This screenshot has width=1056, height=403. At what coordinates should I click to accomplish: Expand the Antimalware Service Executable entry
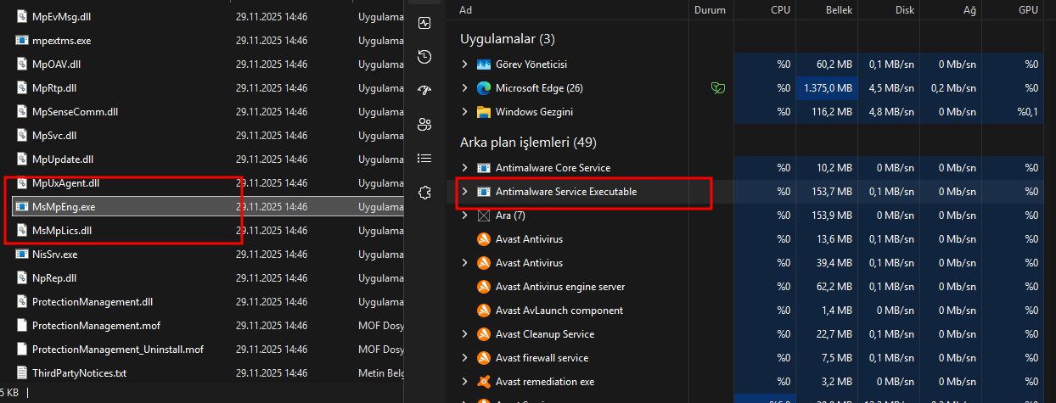[x=464, y=192]
